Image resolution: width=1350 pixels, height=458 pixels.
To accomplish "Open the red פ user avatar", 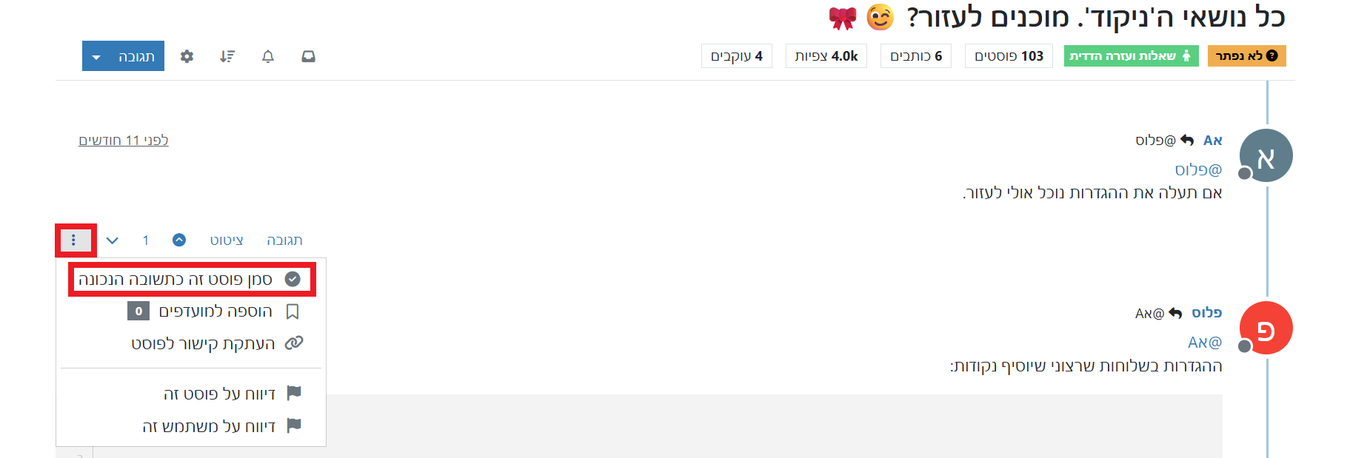I will pyautogui.click(x=1266, y=328).
